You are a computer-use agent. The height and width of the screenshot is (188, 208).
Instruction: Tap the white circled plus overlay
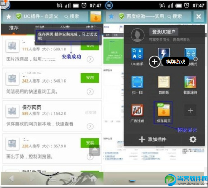154,62
